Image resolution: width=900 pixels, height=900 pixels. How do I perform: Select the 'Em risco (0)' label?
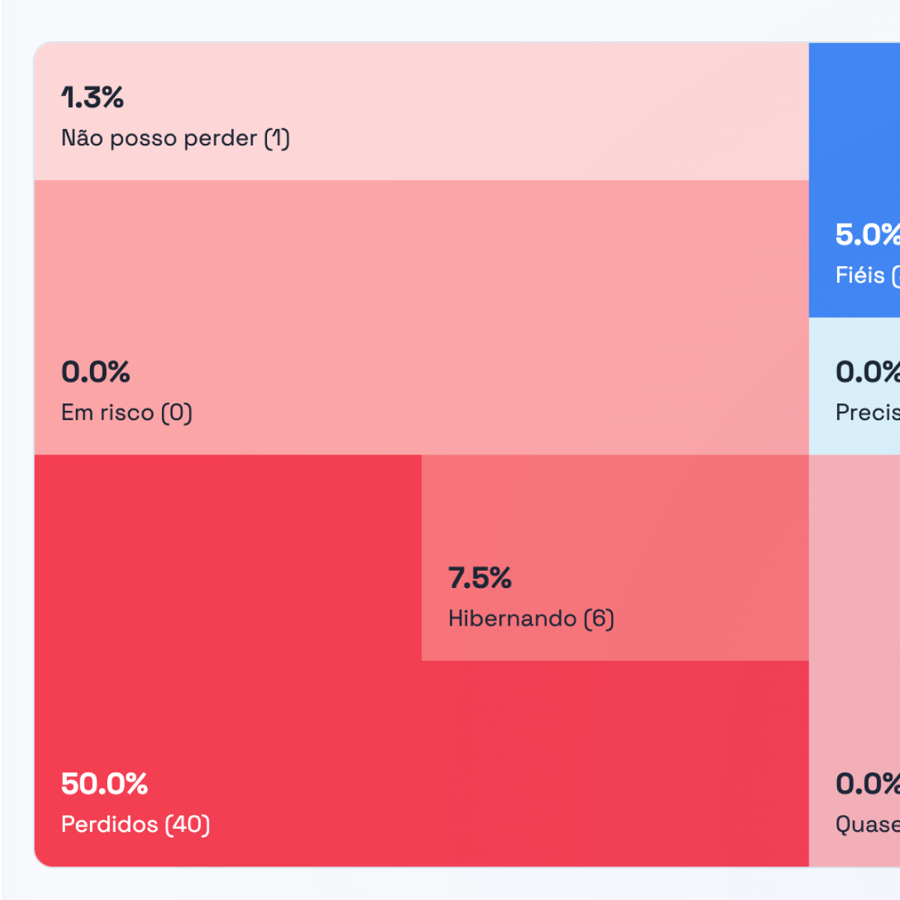coord(127,412)
